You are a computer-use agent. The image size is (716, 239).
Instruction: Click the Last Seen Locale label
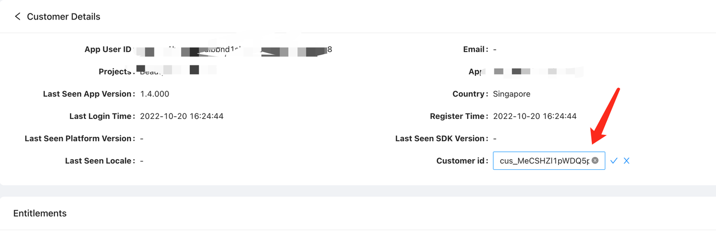click(x=99, y=161)
